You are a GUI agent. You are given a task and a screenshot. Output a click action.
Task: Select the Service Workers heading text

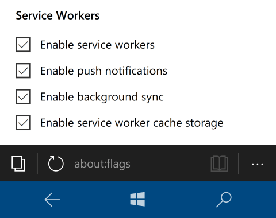click(x=57, y=15)
